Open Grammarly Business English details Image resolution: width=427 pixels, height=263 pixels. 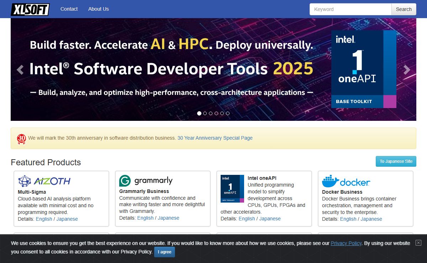click(146, 218)
